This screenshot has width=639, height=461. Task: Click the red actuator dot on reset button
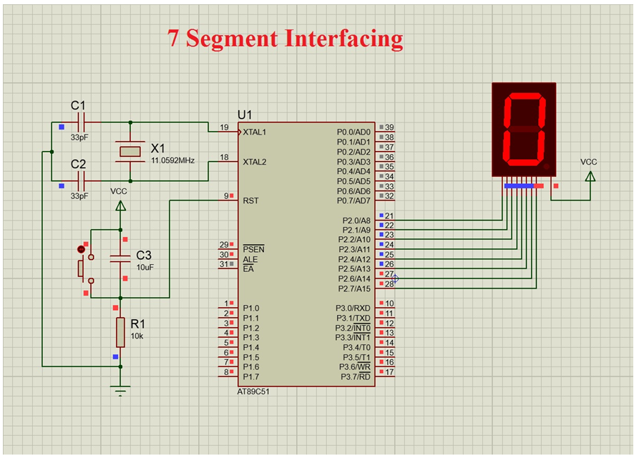tap(81, 249)
